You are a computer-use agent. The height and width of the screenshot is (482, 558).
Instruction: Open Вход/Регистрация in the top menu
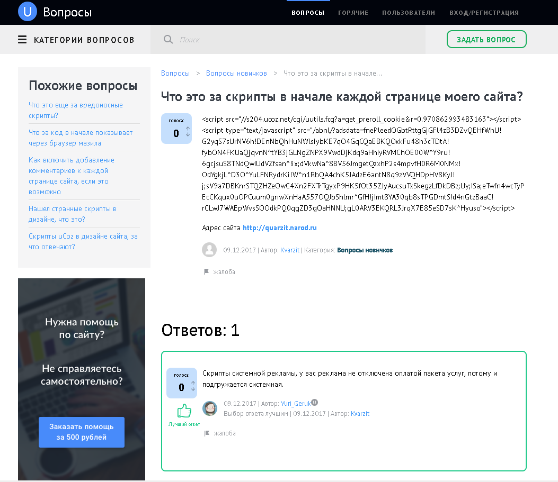[x=484, y=13]
